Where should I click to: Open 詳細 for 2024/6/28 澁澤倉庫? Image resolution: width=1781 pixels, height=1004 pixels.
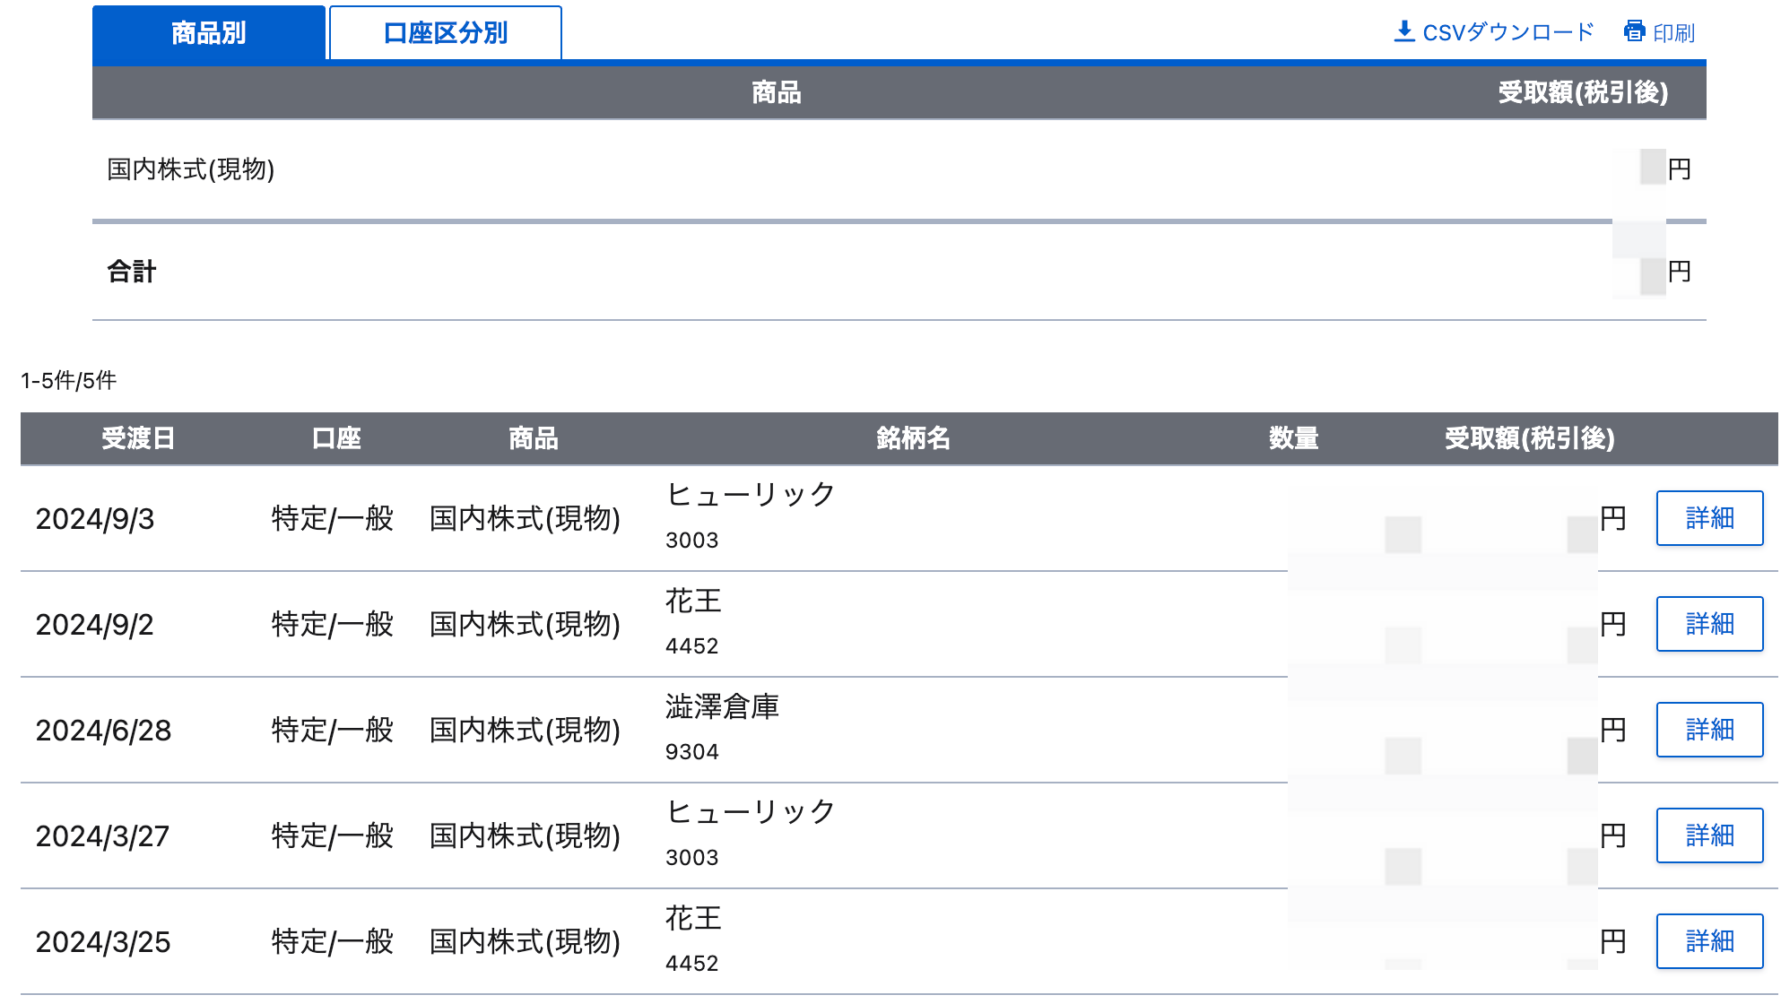[x=1709, y=730]
